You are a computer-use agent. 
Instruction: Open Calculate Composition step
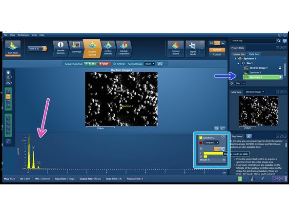[124, 48]
